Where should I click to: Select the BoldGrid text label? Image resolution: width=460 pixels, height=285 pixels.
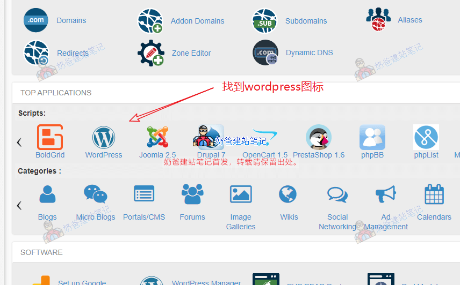(x=50, y=155)
